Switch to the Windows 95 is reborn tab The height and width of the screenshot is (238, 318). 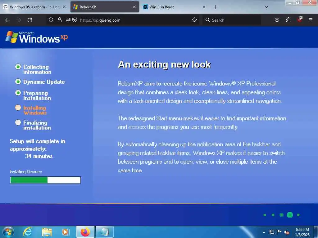(34, 7)
